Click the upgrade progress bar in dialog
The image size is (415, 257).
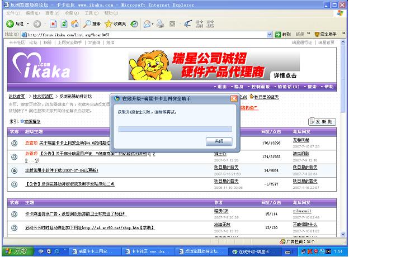click(x=175, y=129)
